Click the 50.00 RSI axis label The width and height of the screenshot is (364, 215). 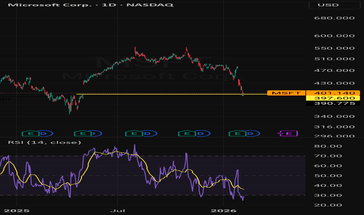(328, 176)
